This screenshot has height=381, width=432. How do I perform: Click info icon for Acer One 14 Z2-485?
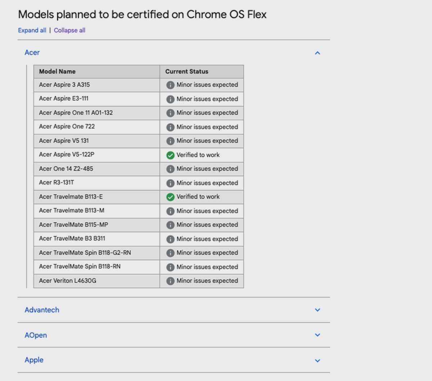click(x=170, y=169)
